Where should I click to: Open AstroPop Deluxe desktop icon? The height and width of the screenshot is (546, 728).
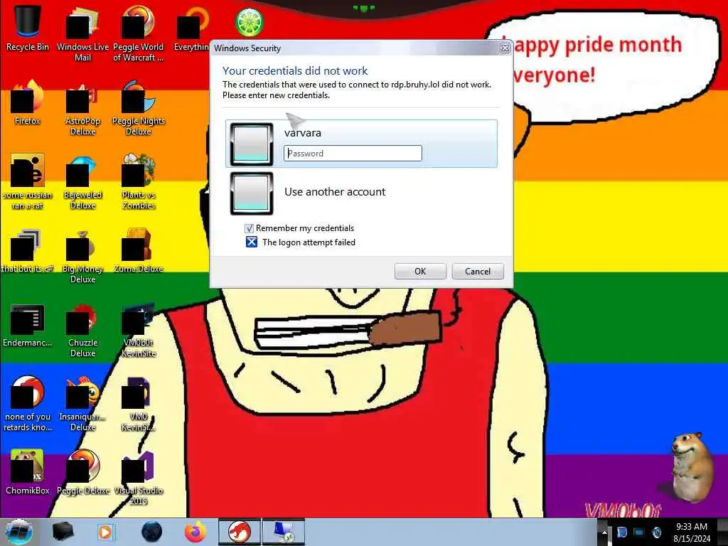82,108
